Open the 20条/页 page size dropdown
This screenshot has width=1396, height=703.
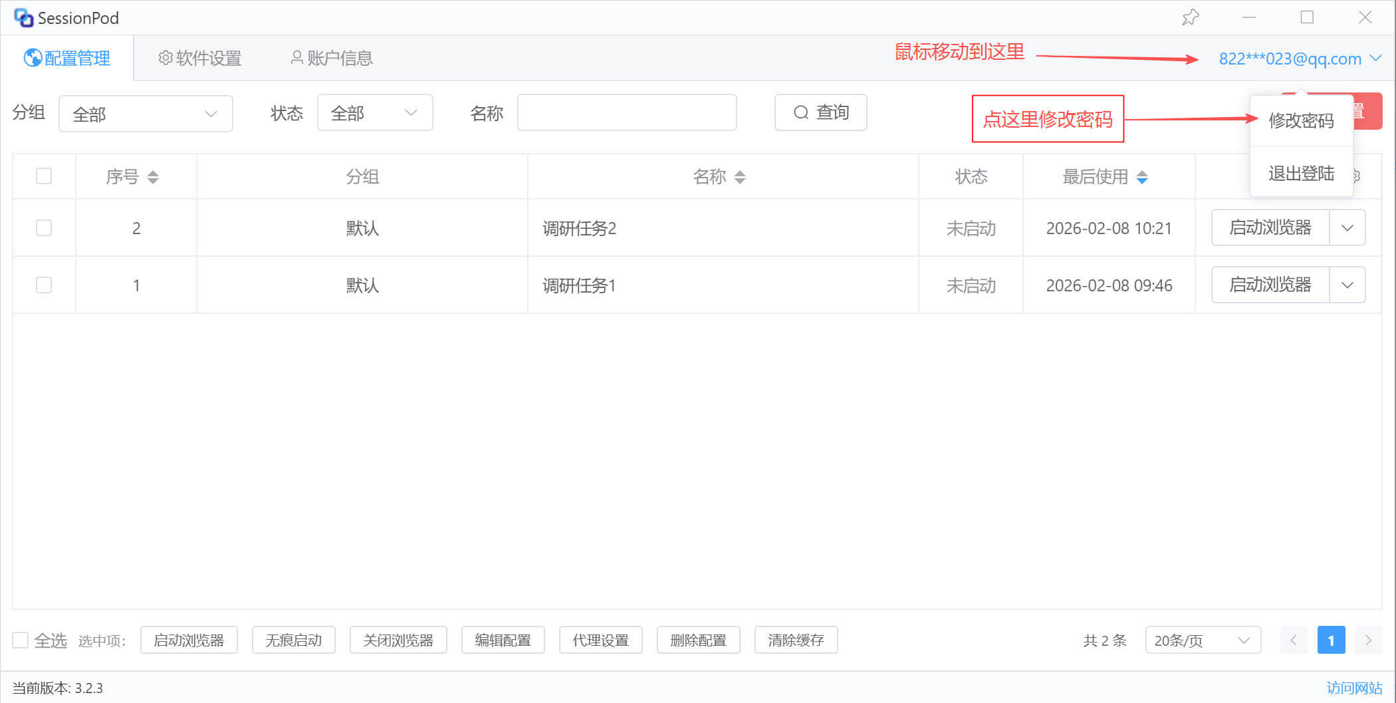click(1203, 640)
